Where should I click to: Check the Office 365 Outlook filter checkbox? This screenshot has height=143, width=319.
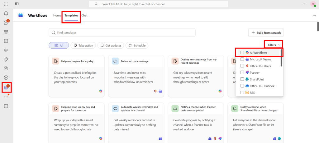(x=242, y=86)
